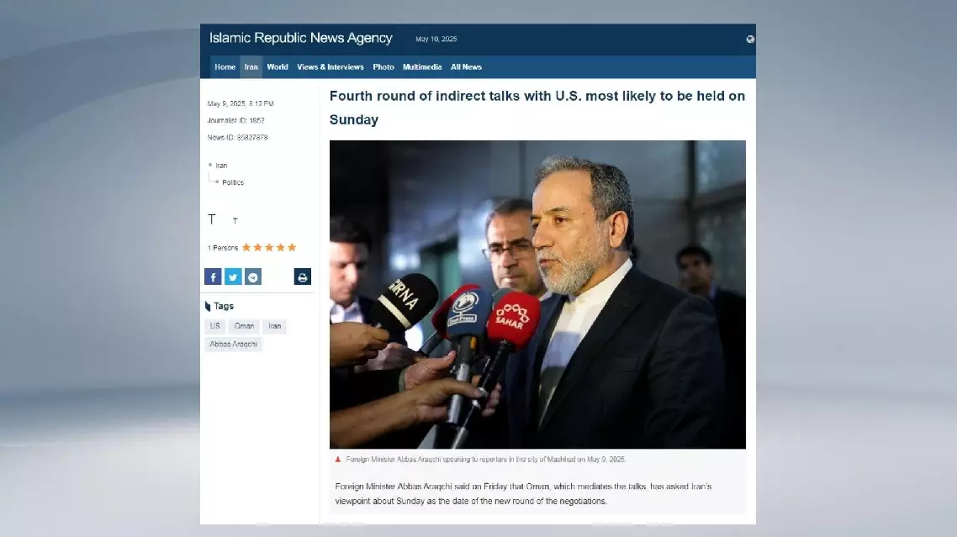Share article on Twitter
The height and width of the screenshot is (537, 957).
(233, 276)
